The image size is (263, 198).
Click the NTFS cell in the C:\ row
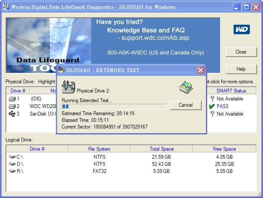click(100, 157)
